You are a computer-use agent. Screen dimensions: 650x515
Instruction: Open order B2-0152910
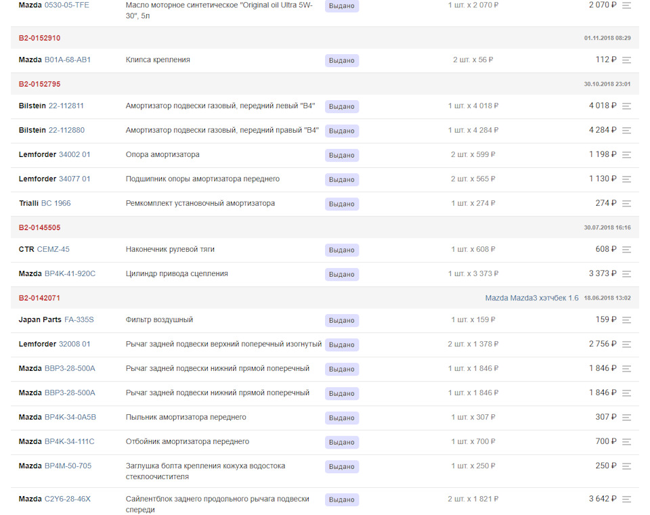(39, 38)
